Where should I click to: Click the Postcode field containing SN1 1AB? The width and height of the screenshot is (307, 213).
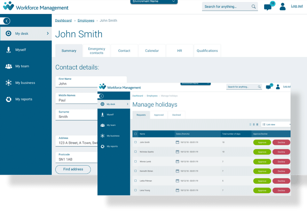(x=76, y=157)
